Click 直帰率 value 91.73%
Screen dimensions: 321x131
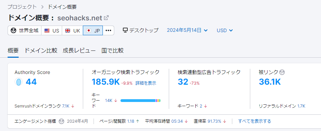(x=215, y=121)
